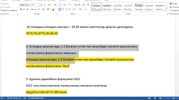This screenshot has height=100, width=179.
Task: Click the formula 35*0.75+37*0.25=35.45
Action: tap(42, 33)
